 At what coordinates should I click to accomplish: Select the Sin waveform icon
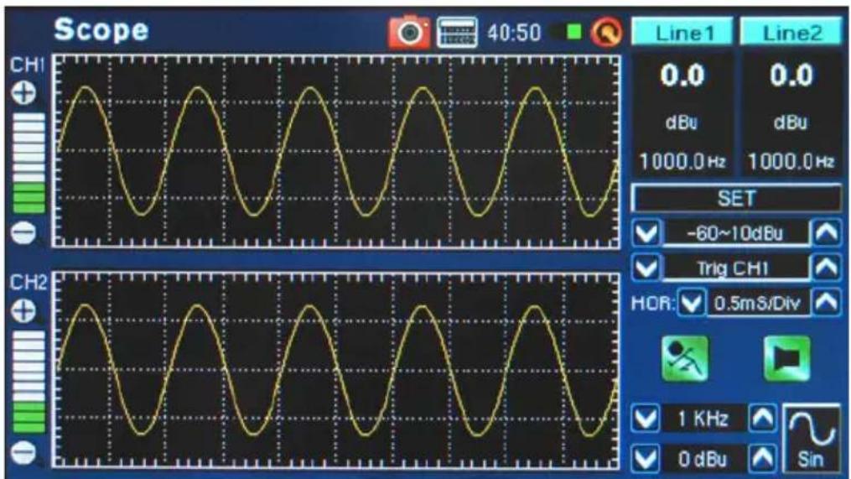click(x=812, y=439)
